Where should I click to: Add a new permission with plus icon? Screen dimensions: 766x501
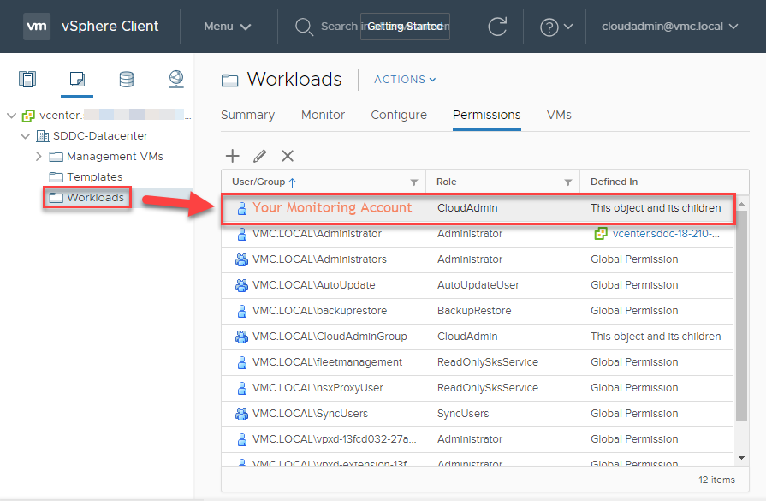[233, 156]
